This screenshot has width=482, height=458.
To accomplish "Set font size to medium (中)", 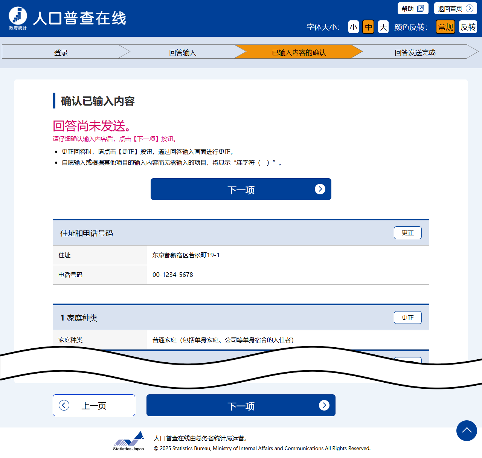I will (x=368, y=27).
